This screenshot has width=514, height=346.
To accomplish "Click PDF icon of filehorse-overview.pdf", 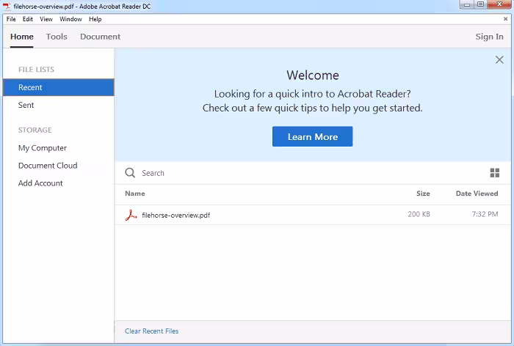I will point(131,215).
